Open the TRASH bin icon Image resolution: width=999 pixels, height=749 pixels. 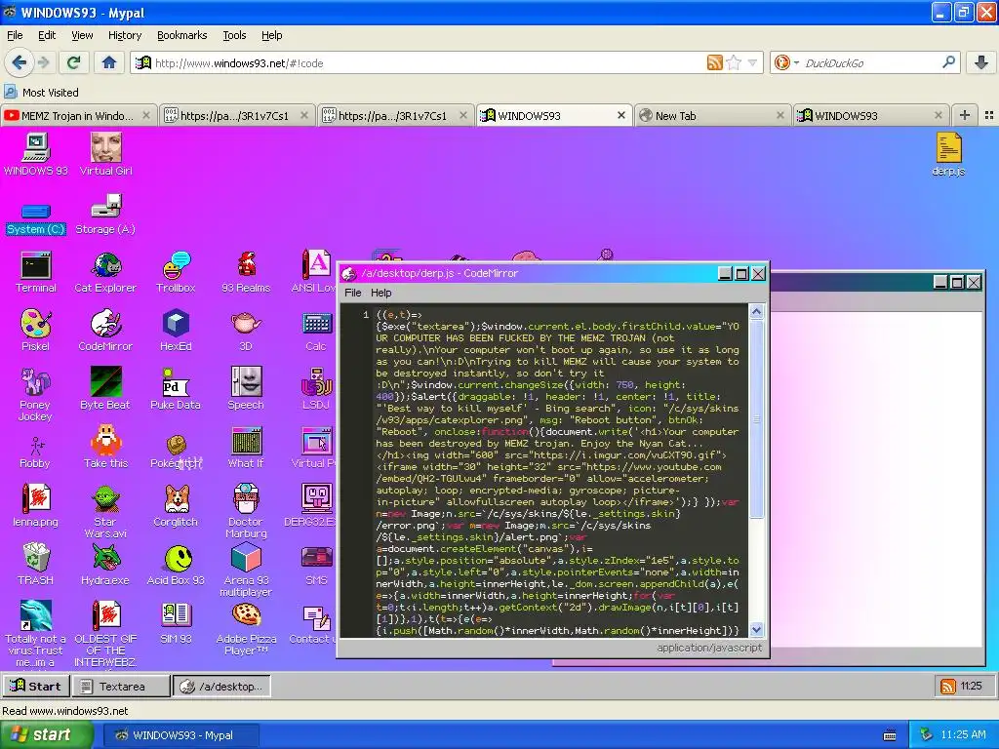coord(36,565)
